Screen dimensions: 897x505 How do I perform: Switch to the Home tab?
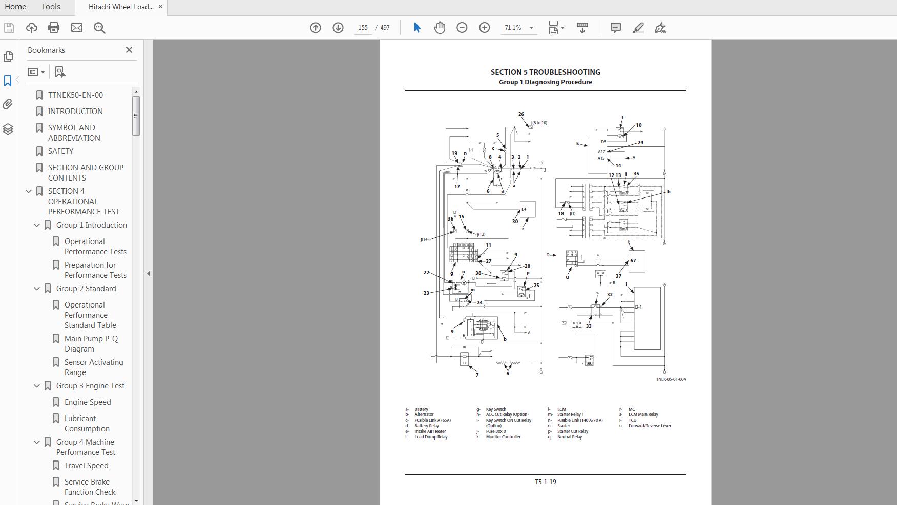[15, 7]
